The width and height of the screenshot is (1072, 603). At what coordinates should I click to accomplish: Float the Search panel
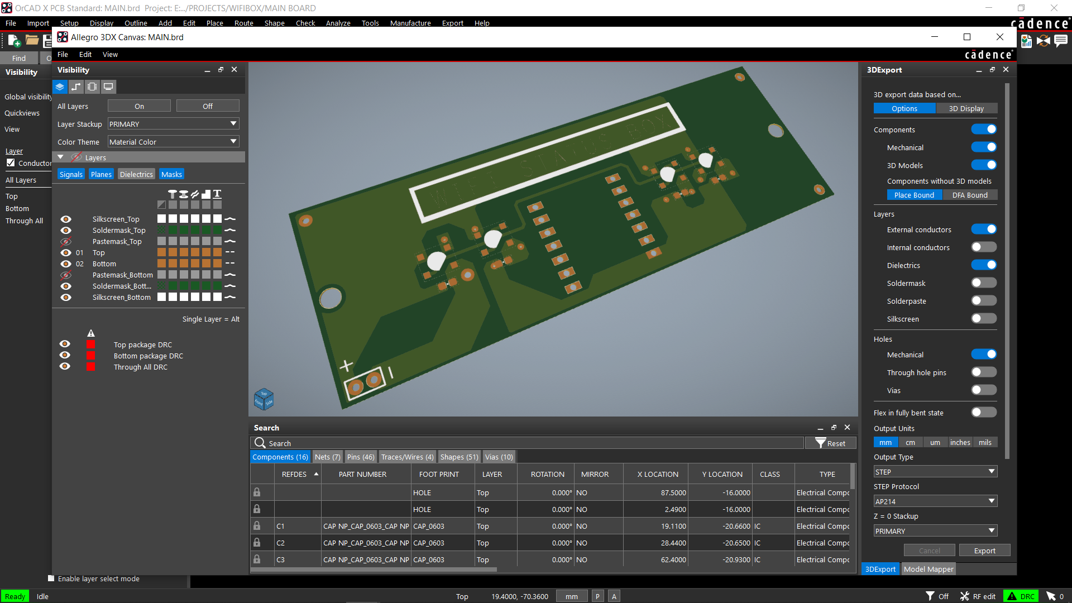tap(834, 428)
